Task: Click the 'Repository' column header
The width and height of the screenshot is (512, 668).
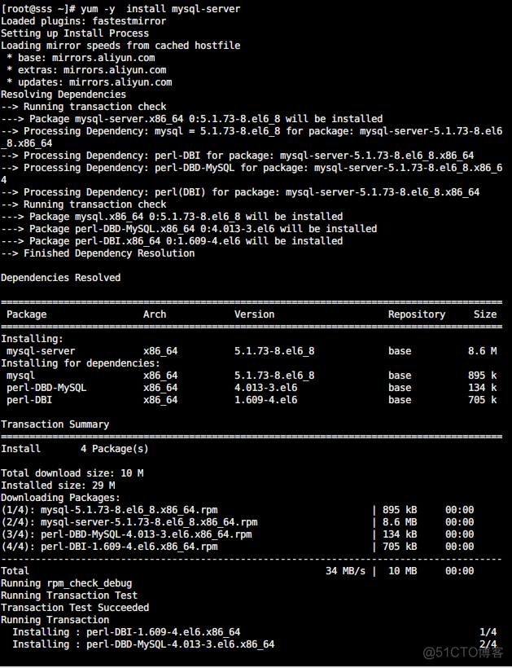Action: coord(417,314)
